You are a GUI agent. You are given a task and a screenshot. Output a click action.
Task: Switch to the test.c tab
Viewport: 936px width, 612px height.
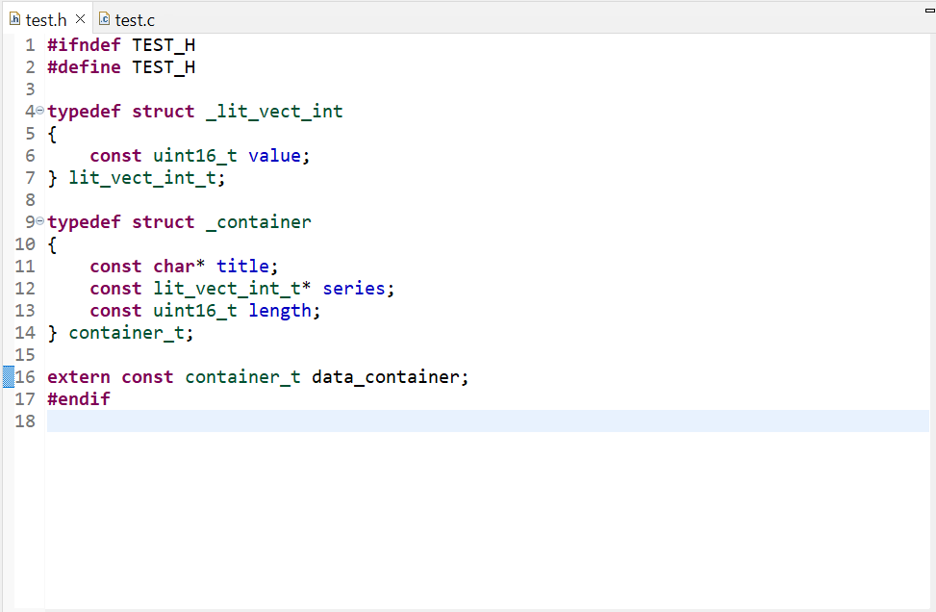point(135,18)
